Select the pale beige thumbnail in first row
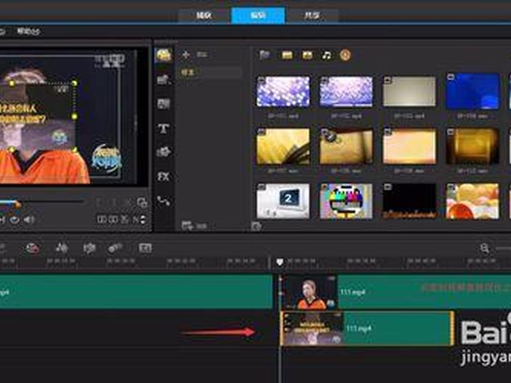 click(409, 91)
